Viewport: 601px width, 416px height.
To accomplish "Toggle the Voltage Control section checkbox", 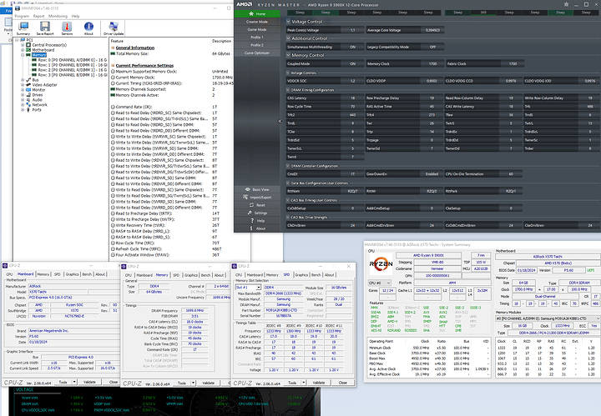I will coord(289,22).
